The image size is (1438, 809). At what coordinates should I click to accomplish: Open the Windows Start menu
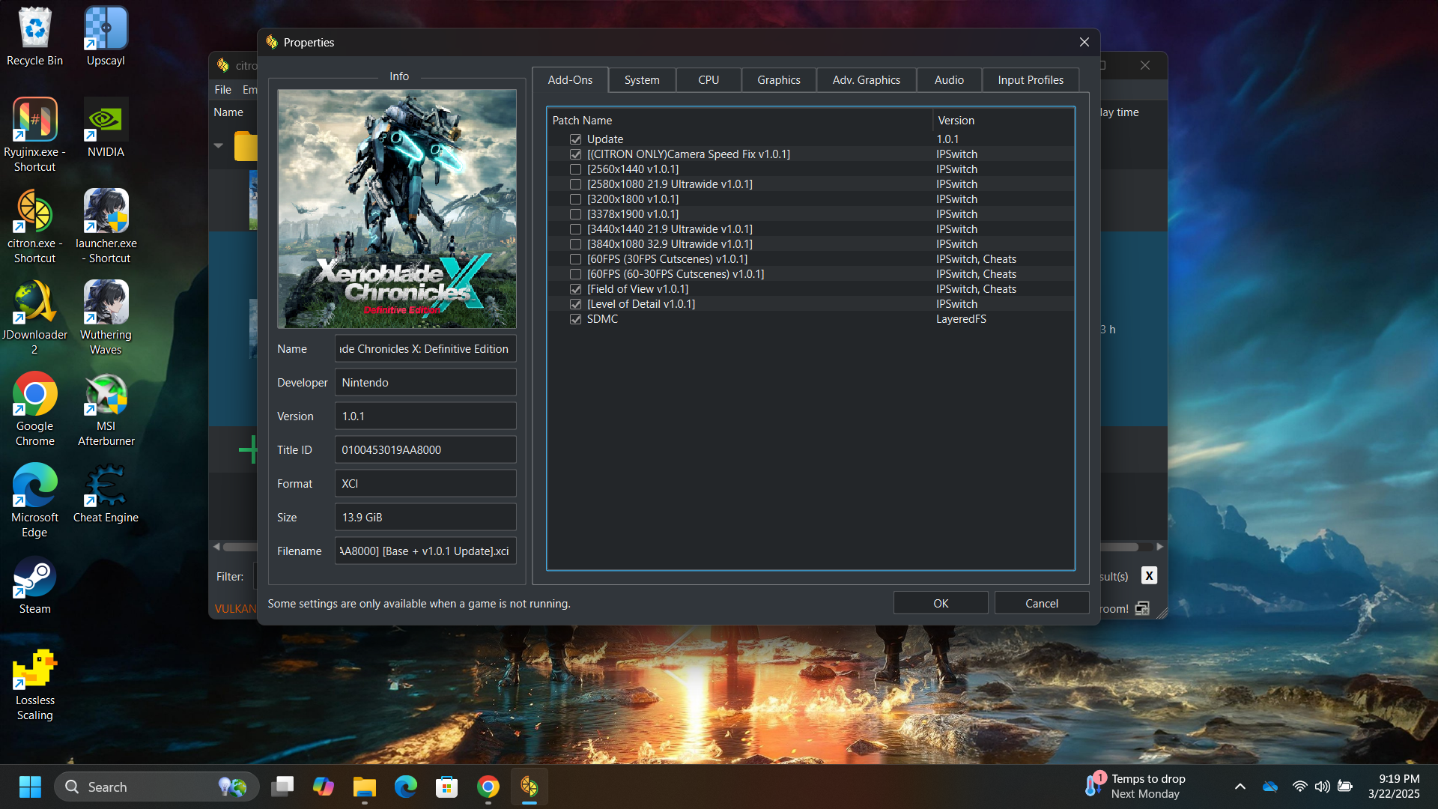[30, 787]
